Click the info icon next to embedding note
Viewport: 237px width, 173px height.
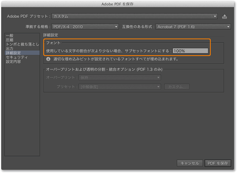coord(48,59)
